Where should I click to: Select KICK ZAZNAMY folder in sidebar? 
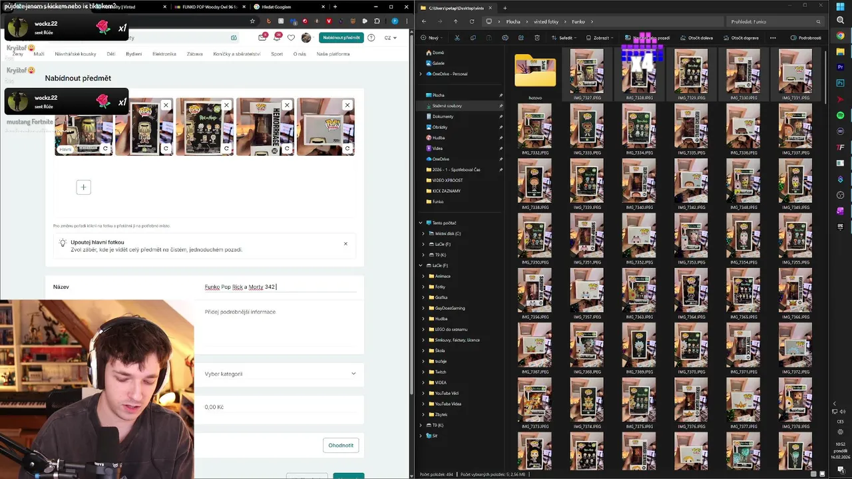(x=446, y=191)
